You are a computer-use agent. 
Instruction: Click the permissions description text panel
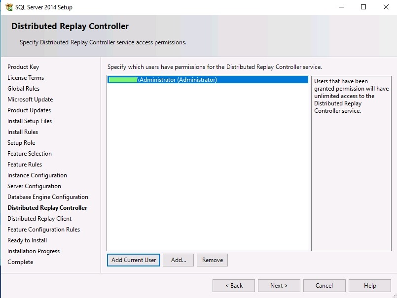click(351, 164)
